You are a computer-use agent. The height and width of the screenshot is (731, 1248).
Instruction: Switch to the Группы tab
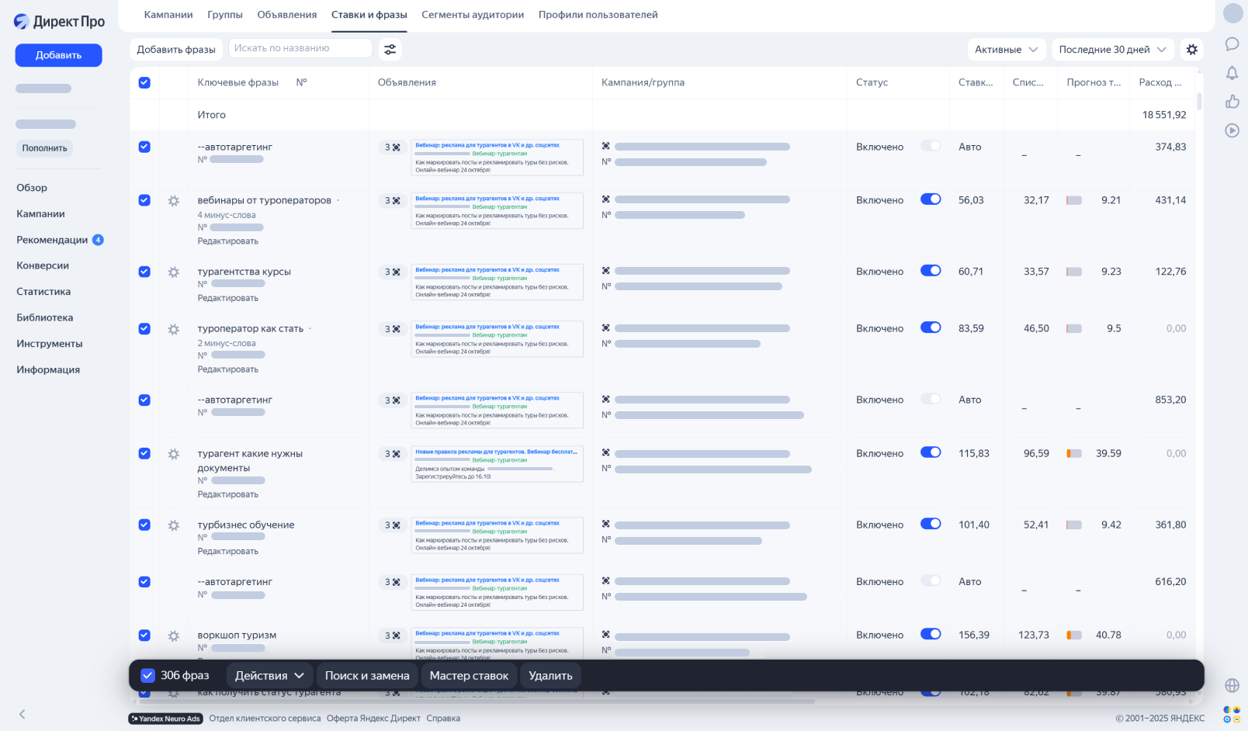click(x=225, y=15)
